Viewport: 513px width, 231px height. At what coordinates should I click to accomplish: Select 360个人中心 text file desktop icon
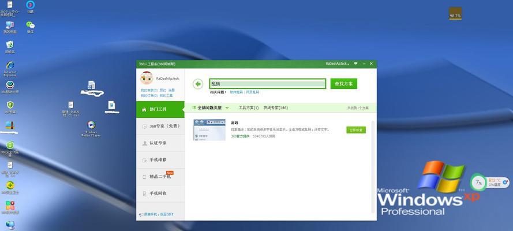10,8
